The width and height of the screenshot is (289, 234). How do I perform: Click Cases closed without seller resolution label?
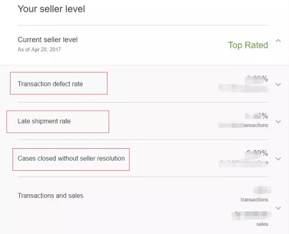(x=71, y=158)
